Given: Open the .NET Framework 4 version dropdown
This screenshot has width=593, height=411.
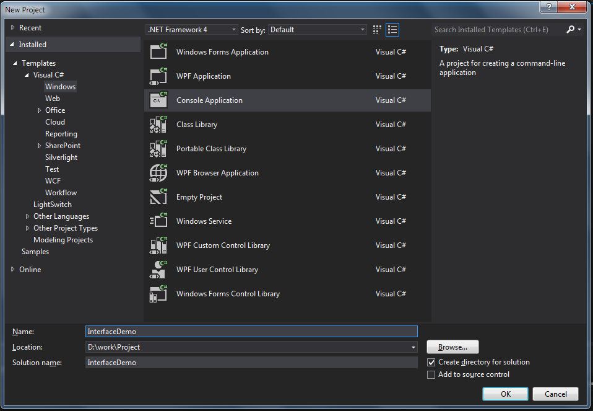Looking at the screenshot, I should [192, 30].
